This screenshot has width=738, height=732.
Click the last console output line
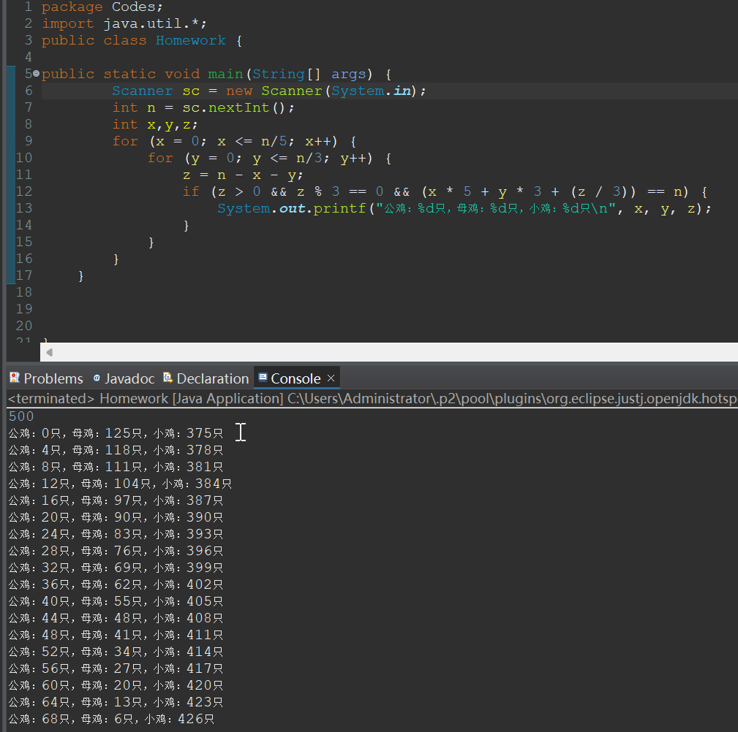click(111, 719)
